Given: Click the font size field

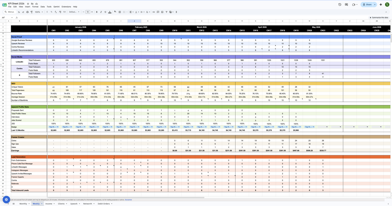Looking at the screenshot, I should tap(88, 12).
